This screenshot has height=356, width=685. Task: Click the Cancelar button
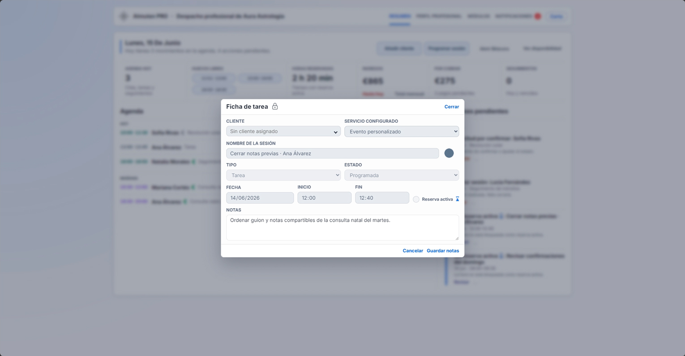pos(412,251)
